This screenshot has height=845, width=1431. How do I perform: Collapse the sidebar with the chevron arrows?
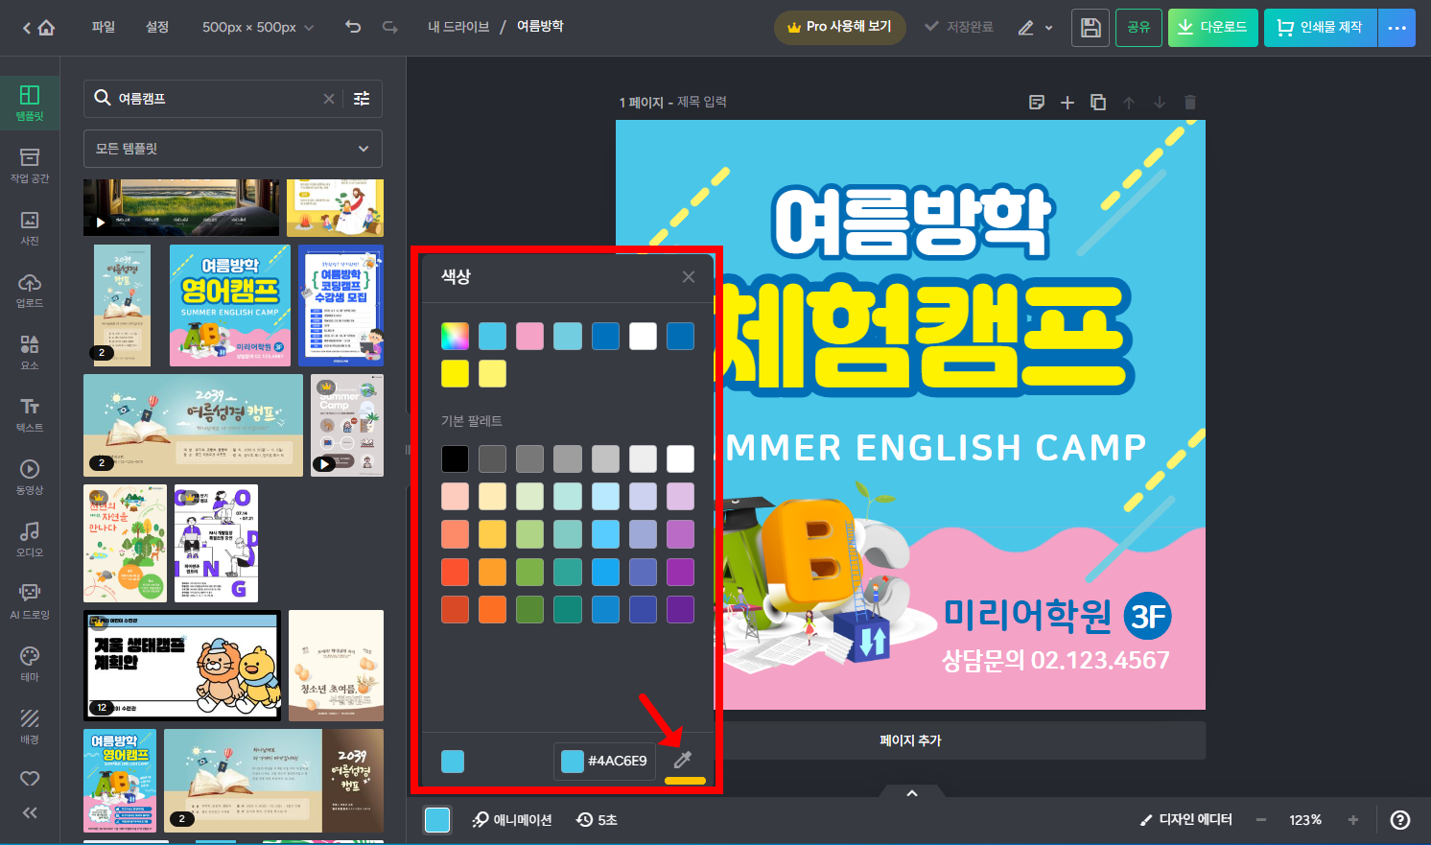click(29, 812)
